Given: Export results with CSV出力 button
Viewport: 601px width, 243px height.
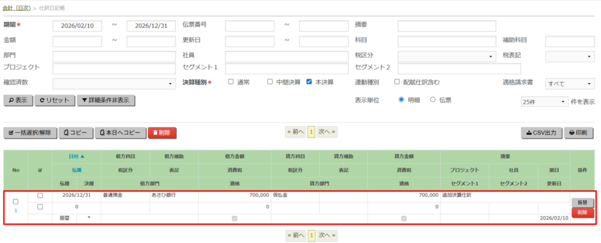Looking at the screenshot, I should [x=541, y=133].
